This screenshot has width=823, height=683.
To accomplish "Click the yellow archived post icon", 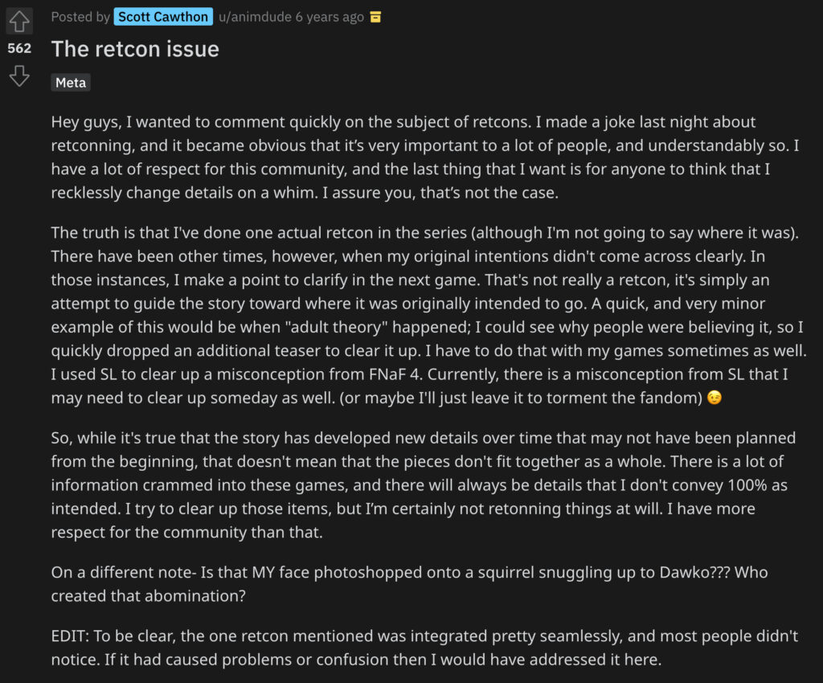I will click(x=375, y=18).
